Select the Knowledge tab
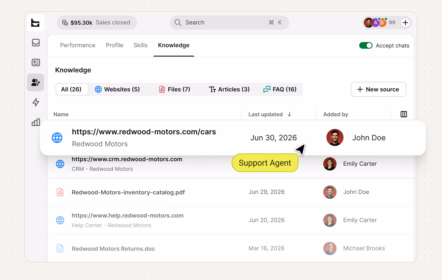Image resolution: width=442 pixels, height=280 pixels. pyautogui.click(x=174, y=45)
